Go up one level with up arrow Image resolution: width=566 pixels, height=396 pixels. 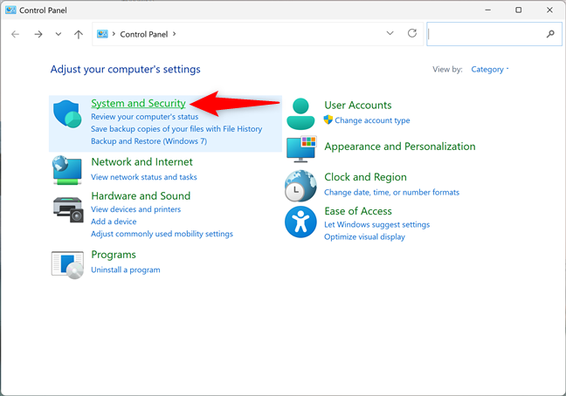coord(79,34)
